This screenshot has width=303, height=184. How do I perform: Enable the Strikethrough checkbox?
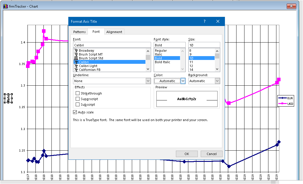click(x=78, y=93)
